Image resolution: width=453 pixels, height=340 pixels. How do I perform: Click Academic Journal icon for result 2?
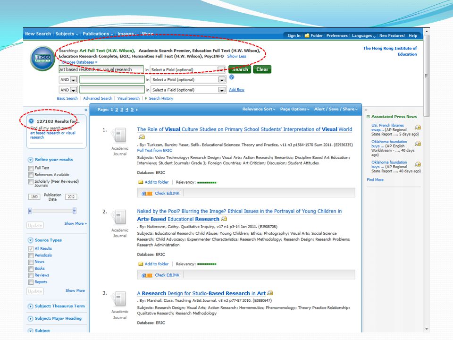click(x=119, y=217)
